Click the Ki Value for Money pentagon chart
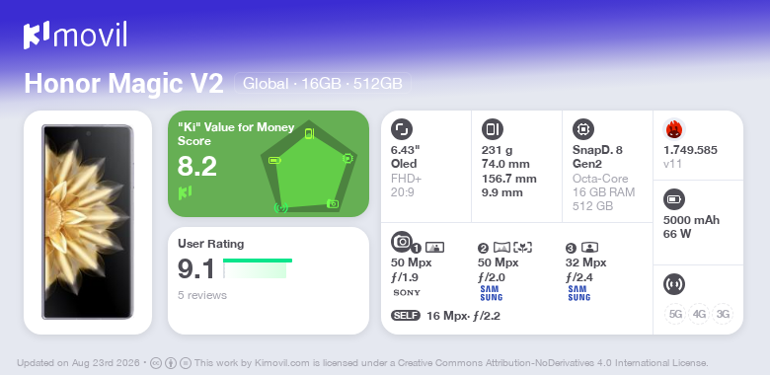 [x=308, y=167]
